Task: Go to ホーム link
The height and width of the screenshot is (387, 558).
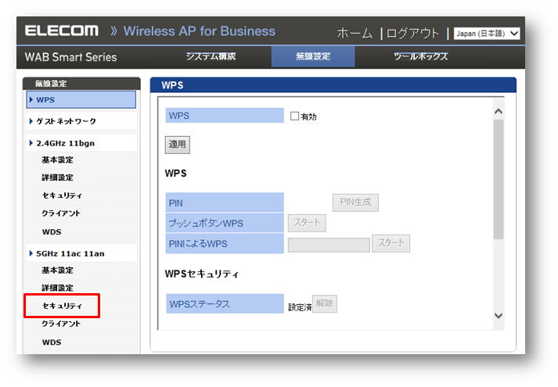Action: 355,34
